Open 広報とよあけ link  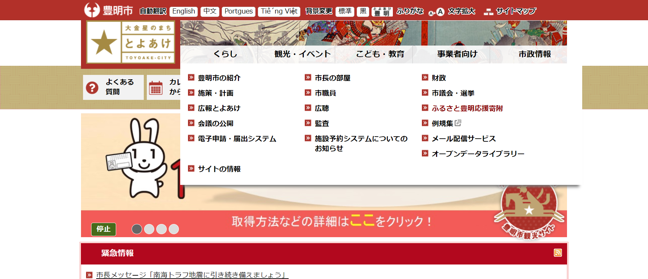(x=219, y=108)
